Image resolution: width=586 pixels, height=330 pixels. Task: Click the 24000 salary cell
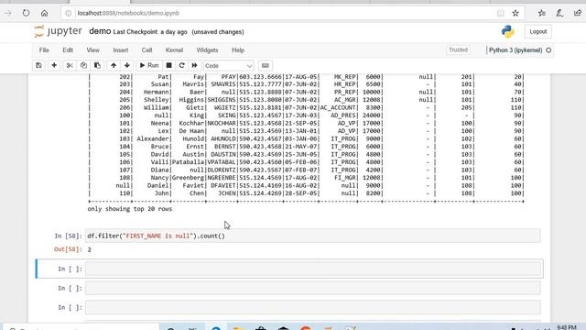371,115
